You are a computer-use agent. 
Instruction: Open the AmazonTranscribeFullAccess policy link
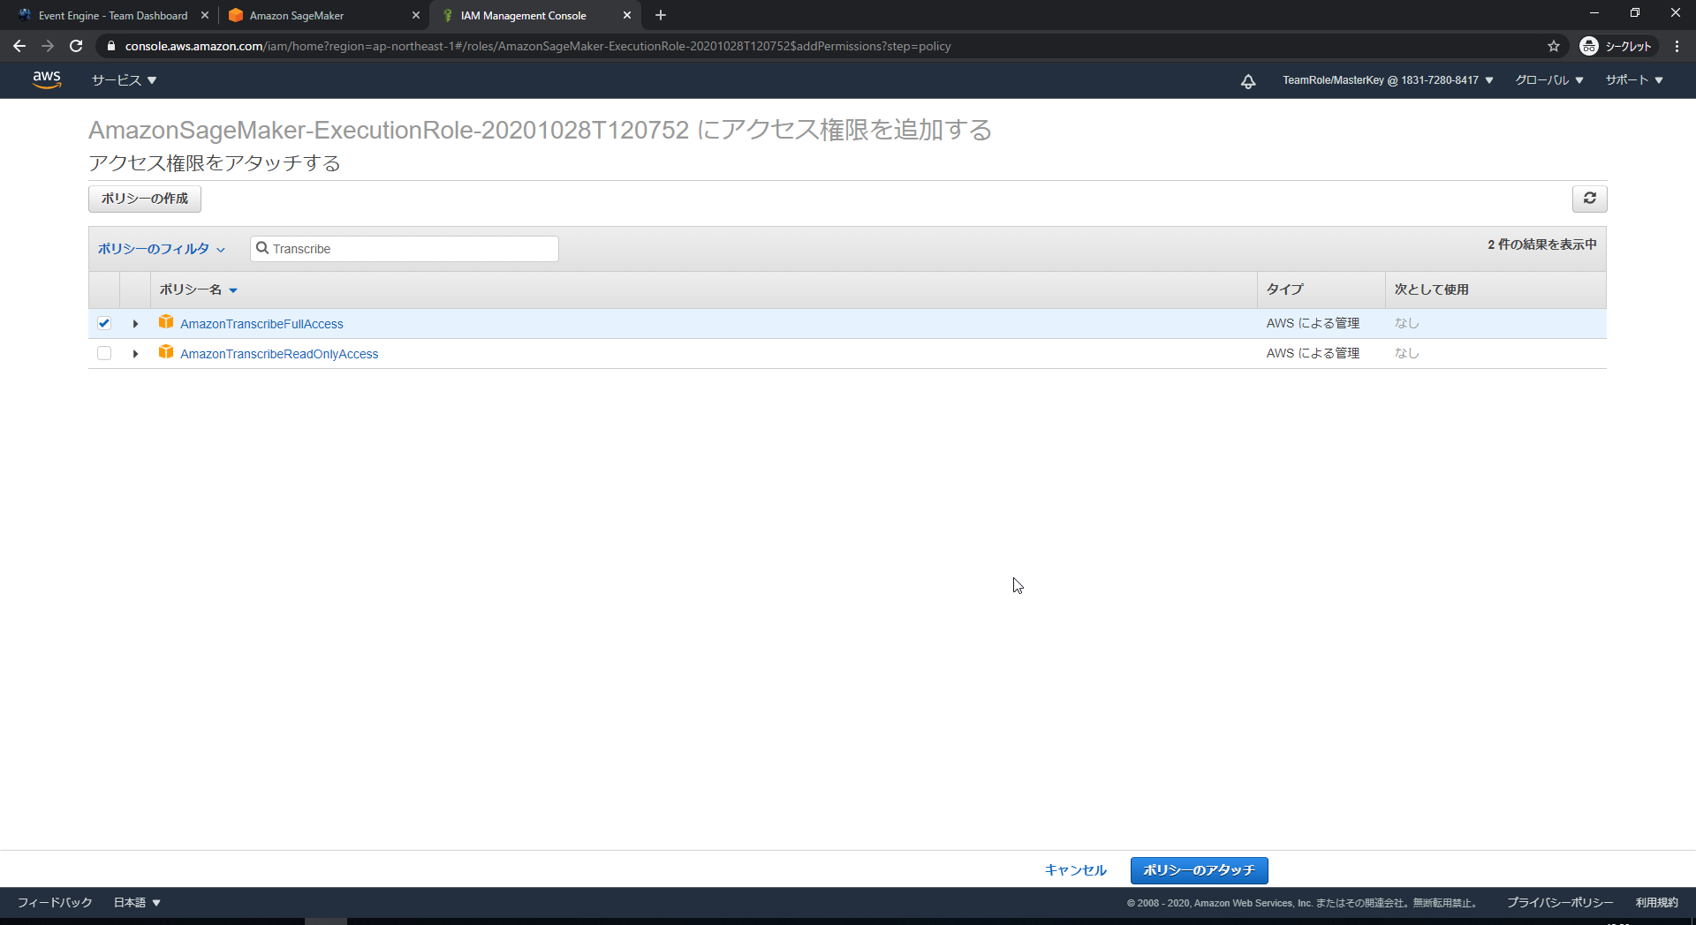[x=261, y=324]
